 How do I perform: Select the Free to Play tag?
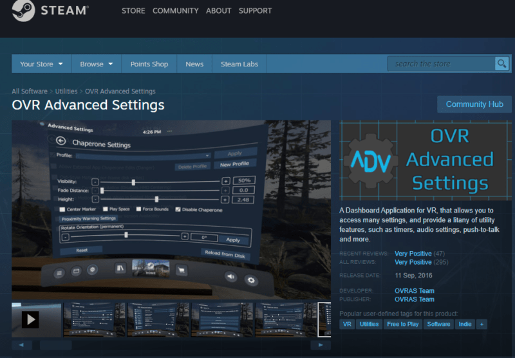(x=403, y=324)
